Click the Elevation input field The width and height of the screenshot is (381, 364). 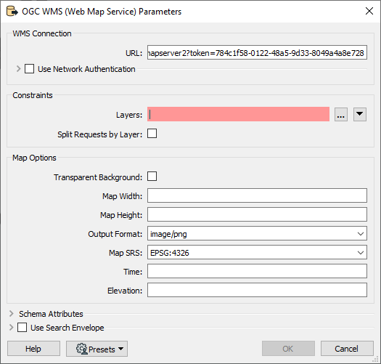click(x=257, y=290)
